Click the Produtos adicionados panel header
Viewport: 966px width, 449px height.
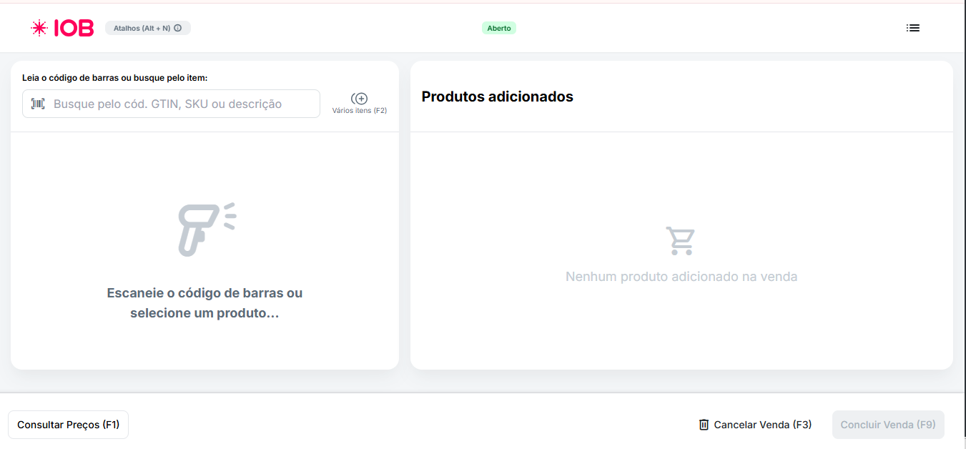pyautogui.click(x=496, y=97)
